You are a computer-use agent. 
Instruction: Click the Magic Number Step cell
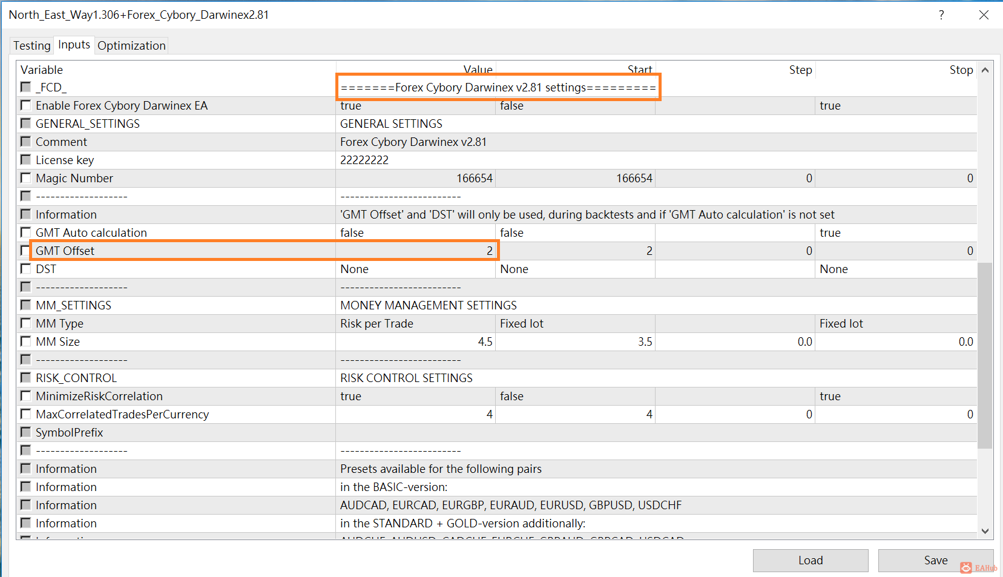(x=735, y=178)
